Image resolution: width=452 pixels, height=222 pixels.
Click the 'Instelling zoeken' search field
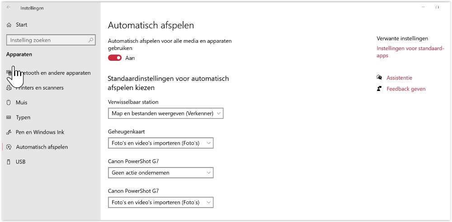tap(47, 40)
